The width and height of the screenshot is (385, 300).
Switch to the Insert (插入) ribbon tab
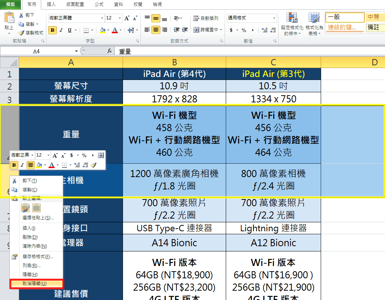51,4
